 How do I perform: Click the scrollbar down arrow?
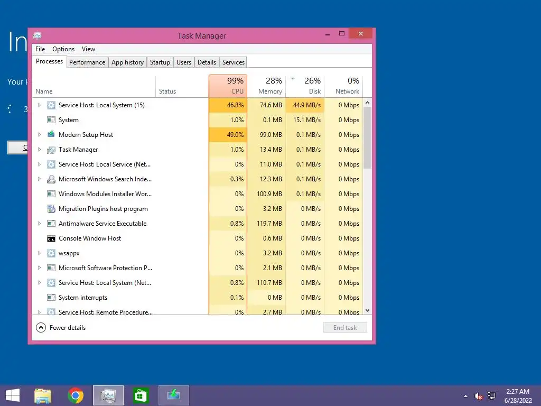coord(368,310)
